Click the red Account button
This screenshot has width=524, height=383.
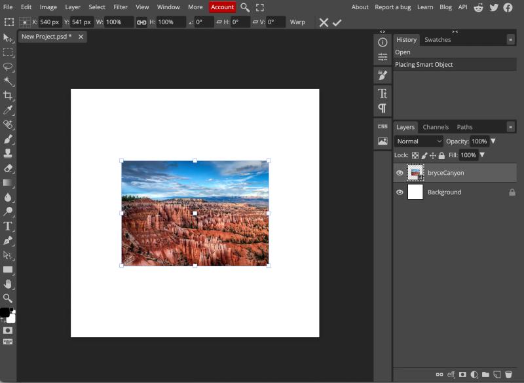pos(222,7)
